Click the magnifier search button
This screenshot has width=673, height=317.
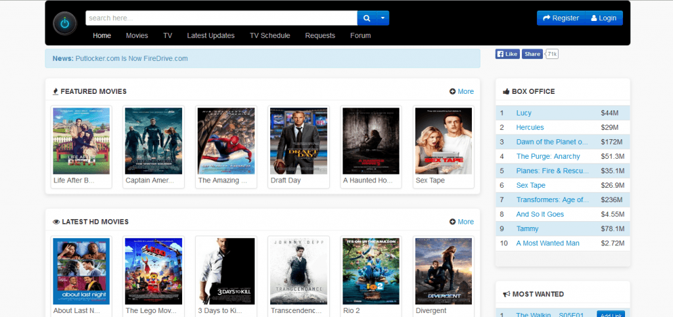367,18
